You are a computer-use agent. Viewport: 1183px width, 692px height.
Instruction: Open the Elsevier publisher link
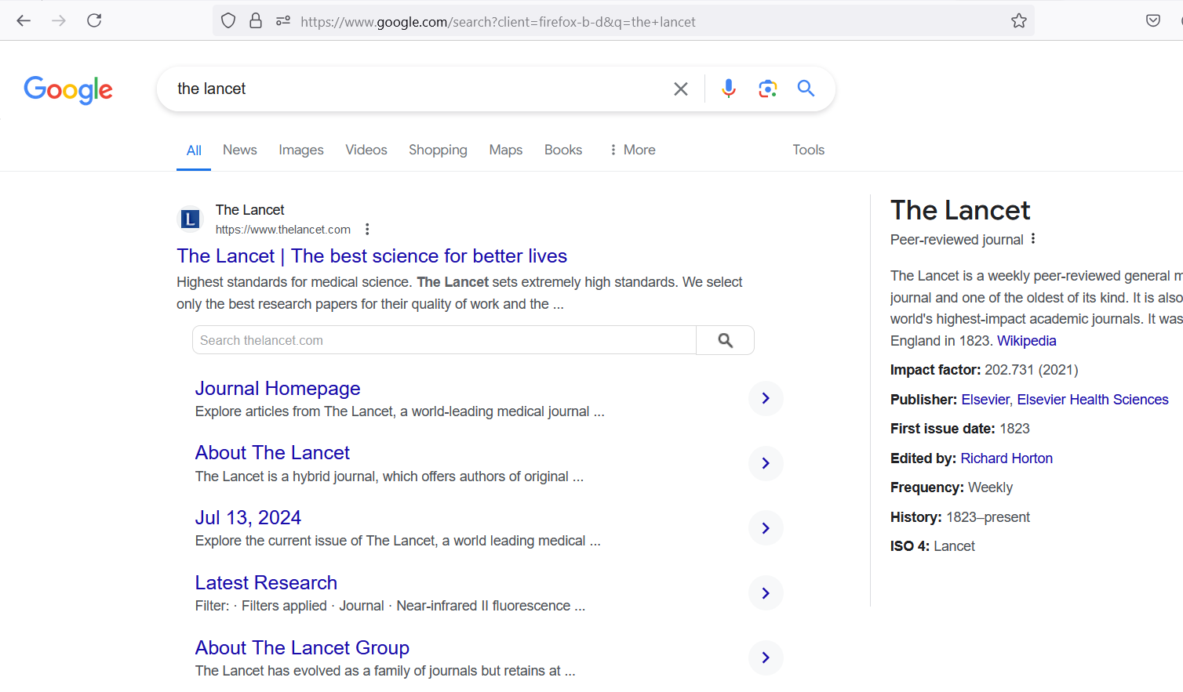(x=985, y=400)
